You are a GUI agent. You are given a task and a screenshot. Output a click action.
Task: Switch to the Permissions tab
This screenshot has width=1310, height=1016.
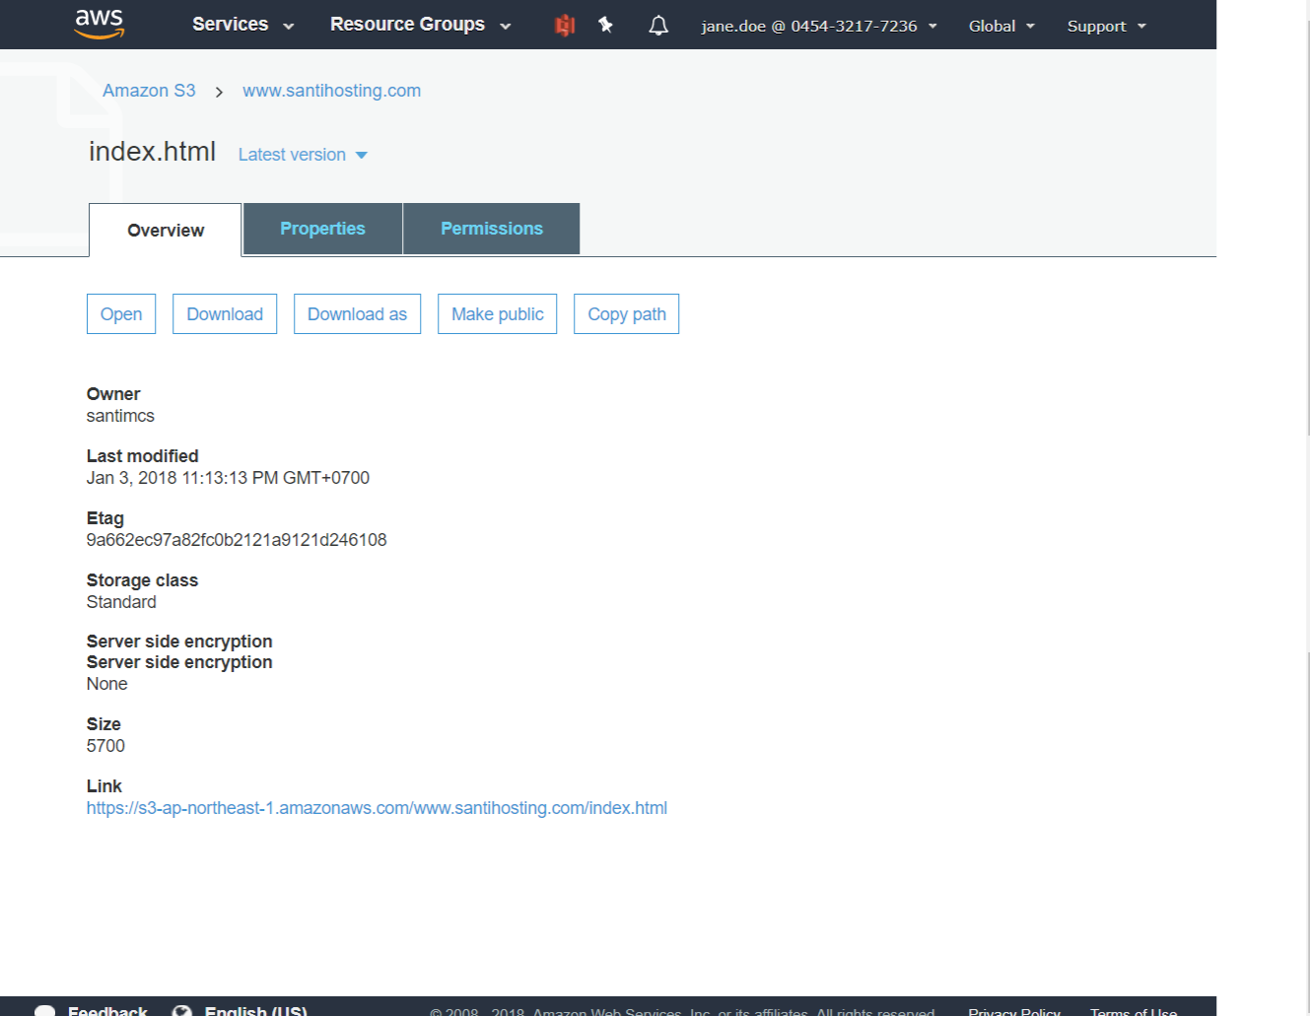coord(492,229)
